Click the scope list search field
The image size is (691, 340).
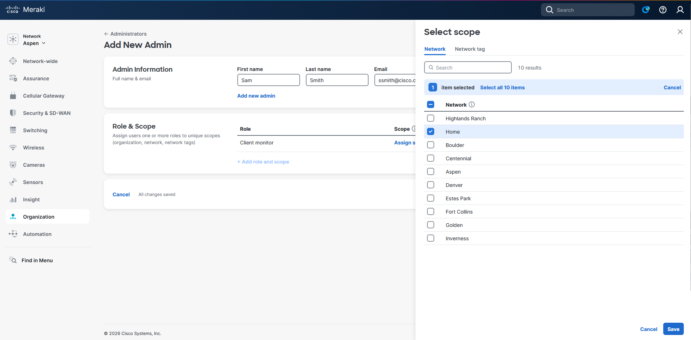(x=467, y=67)
